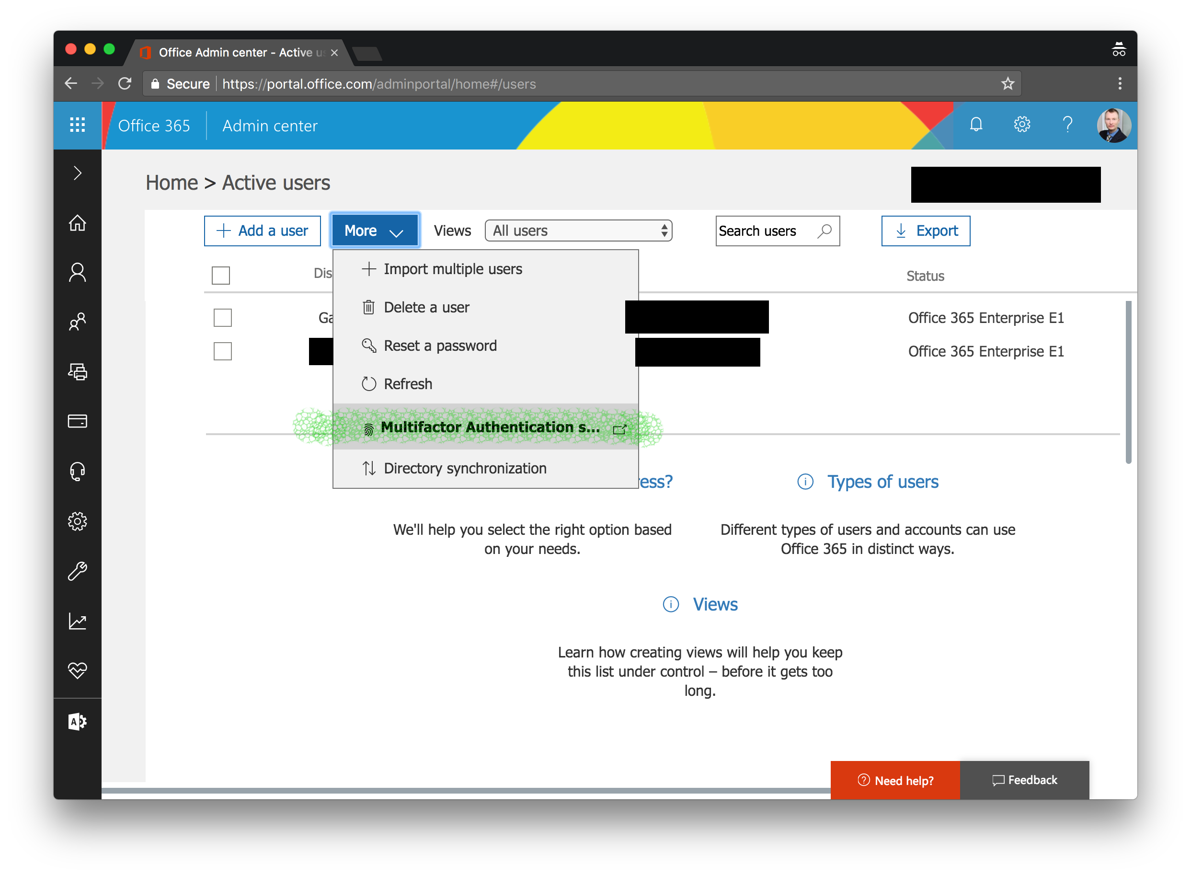This screenshot has width=1191, height=876.
Task: Open the Types of users link
Action: [x=882, y=482]
